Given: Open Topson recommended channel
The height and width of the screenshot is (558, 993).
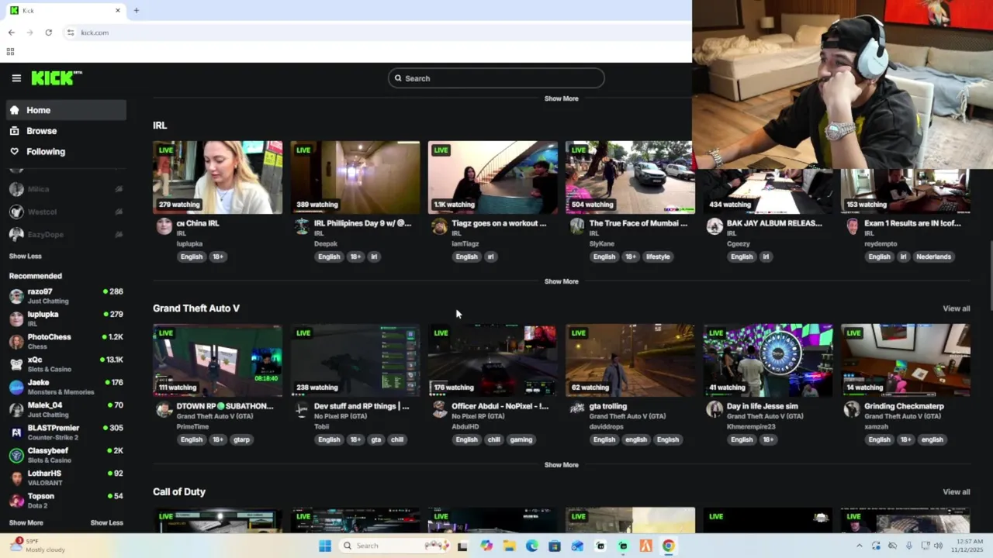Looking at the screenshot, I should pos(67,501).
